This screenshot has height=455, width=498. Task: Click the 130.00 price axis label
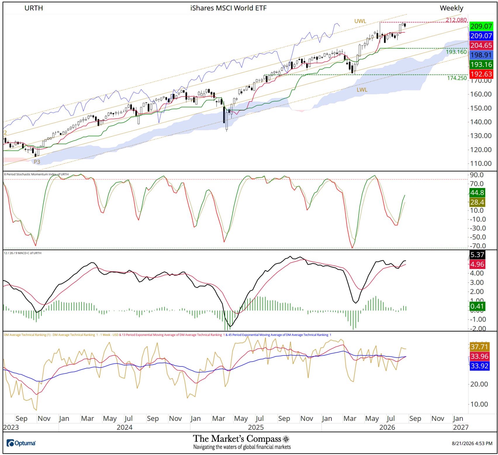click(481, 135)
